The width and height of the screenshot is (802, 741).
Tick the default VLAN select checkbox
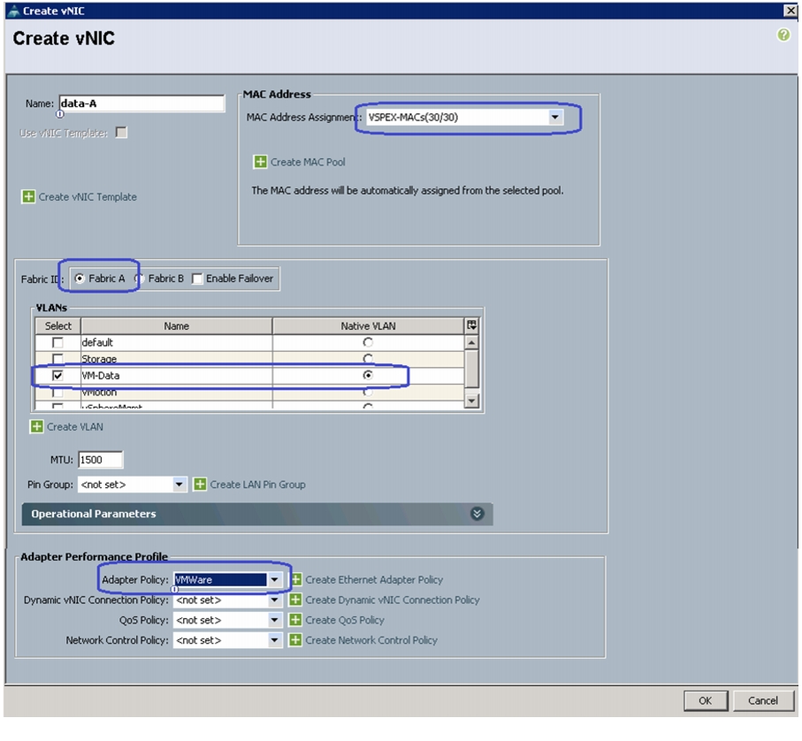(57, 342)
